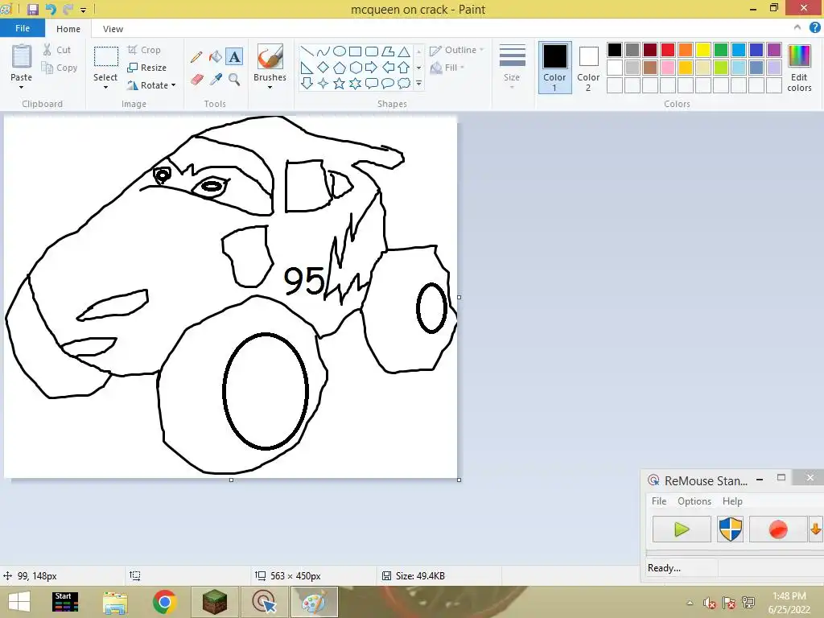This screenshot has height=618, width=824.
Task: Click the Resize button
Action: 146,68
